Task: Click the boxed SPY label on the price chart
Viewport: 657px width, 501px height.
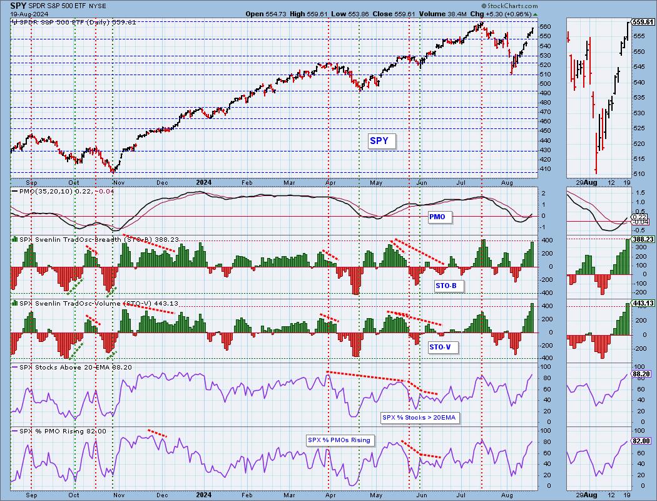Action: (x=381, y=141)
